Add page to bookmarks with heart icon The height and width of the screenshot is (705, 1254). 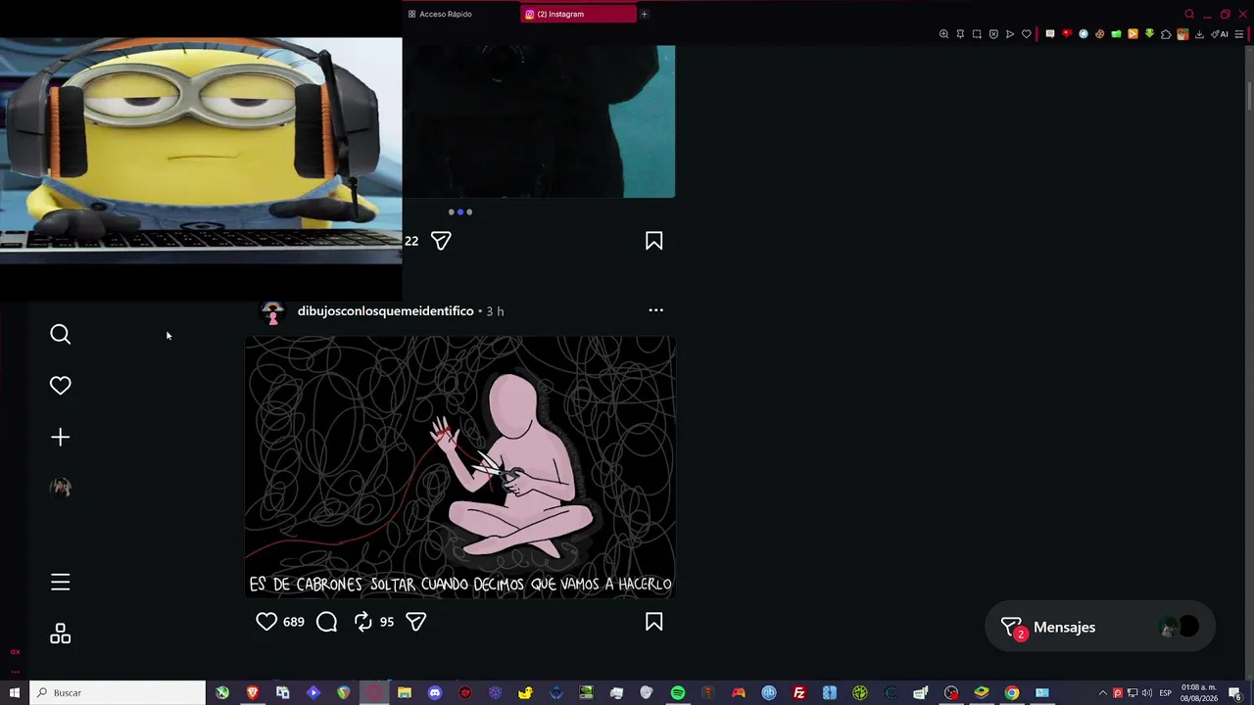[x=1027, y=34]
